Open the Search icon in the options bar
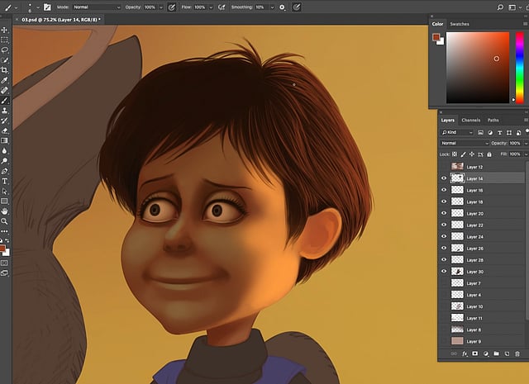 click(x=500, y=7)
